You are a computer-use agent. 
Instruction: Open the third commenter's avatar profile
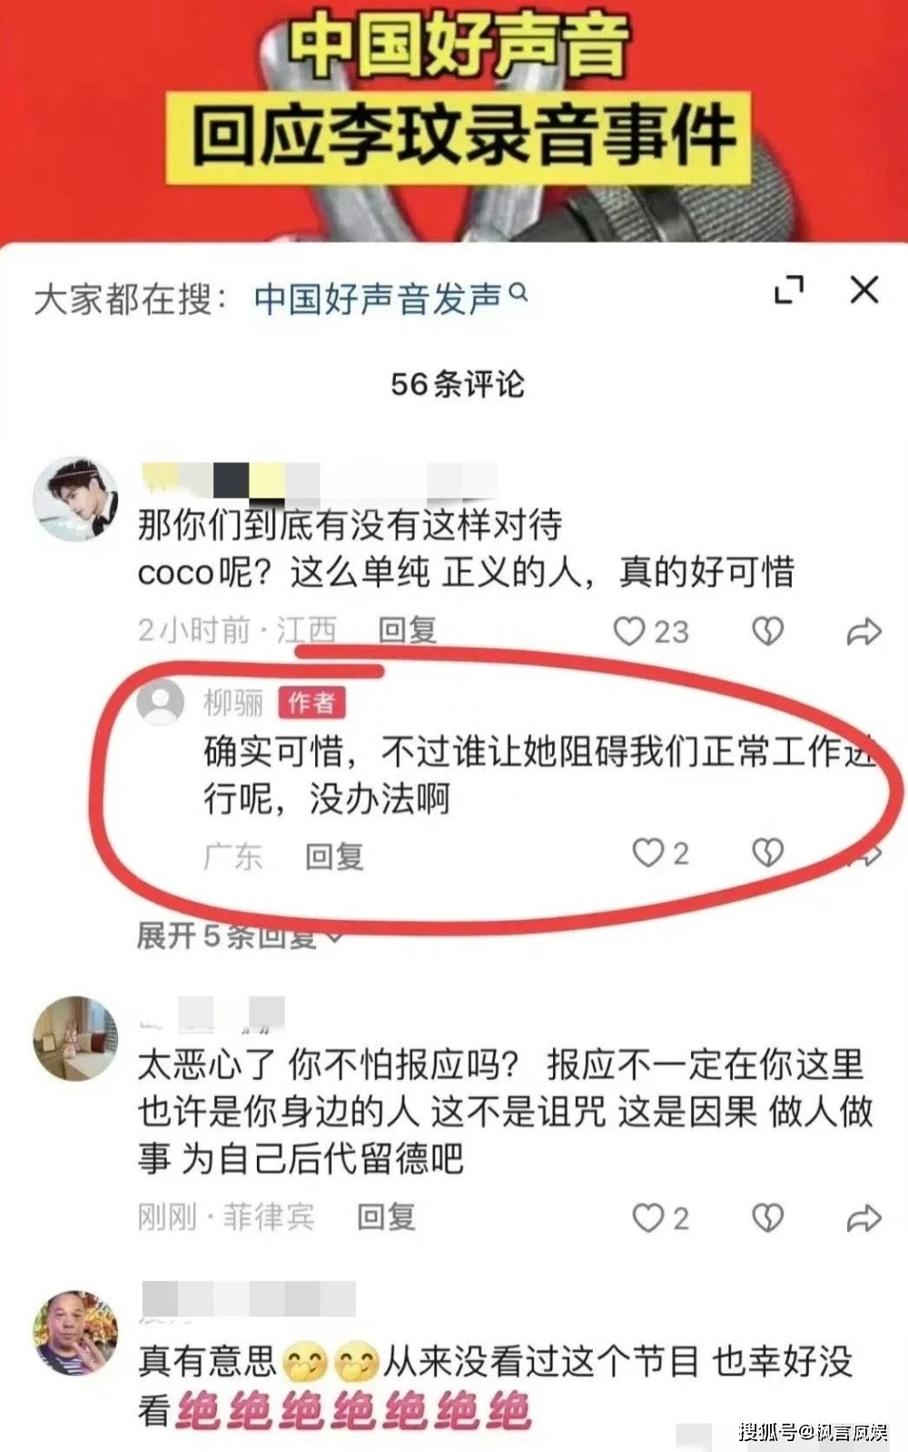75,1333
